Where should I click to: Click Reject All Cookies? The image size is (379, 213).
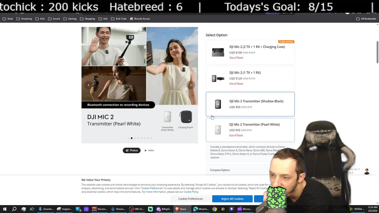232,199
